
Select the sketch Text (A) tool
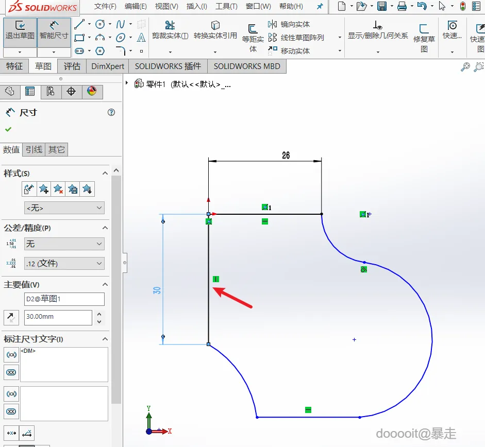141,38
